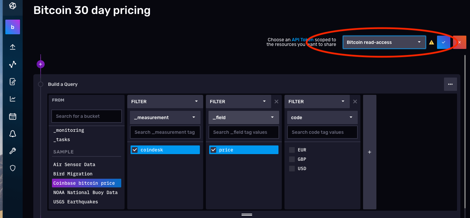The image size is (470, 218).
Task: Open Notebooks via the pencil icon
Action: (x=12, y=82)
